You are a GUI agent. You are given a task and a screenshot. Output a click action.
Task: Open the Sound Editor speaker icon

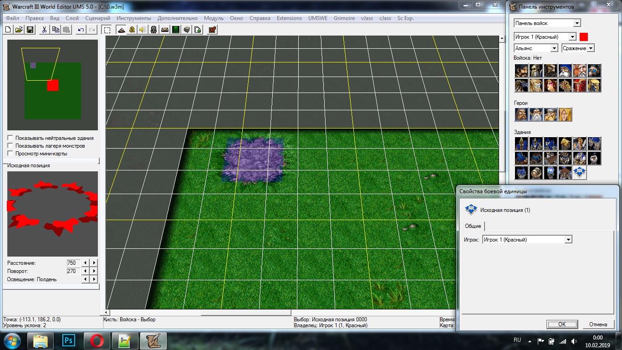point(143,30)
